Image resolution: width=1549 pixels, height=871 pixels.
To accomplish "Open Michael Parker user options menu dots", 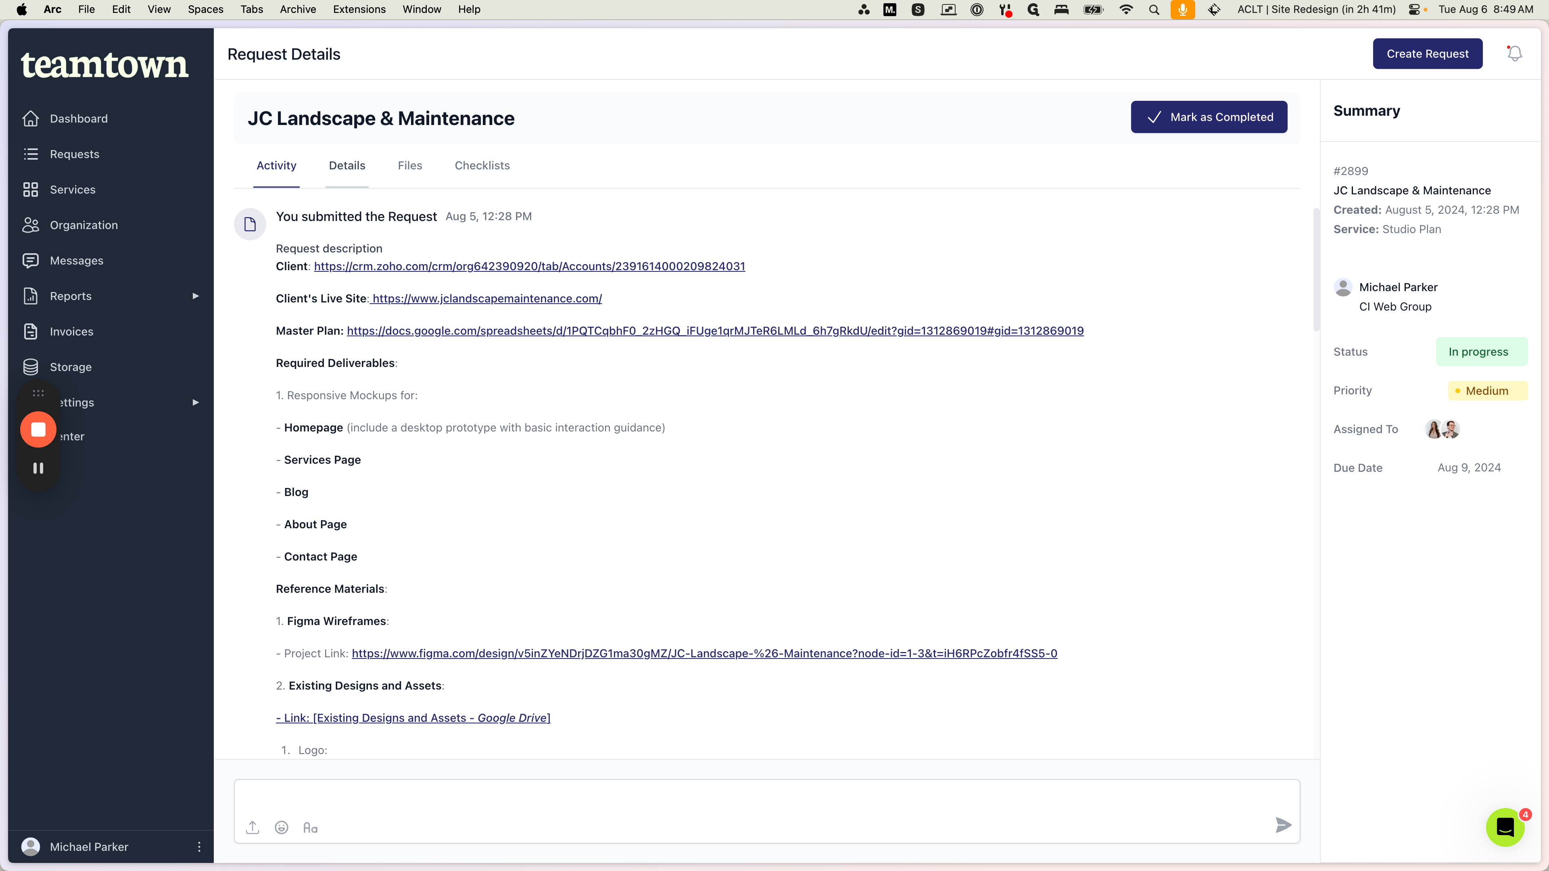I will (x=199, y=846).
